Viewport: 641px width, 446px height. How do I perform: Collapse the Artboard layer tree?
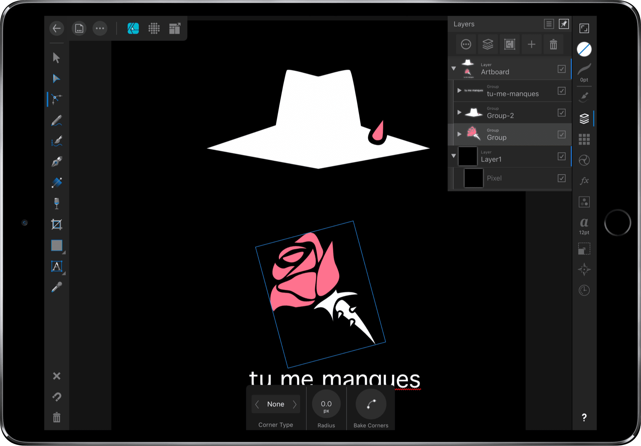(454, 69)
